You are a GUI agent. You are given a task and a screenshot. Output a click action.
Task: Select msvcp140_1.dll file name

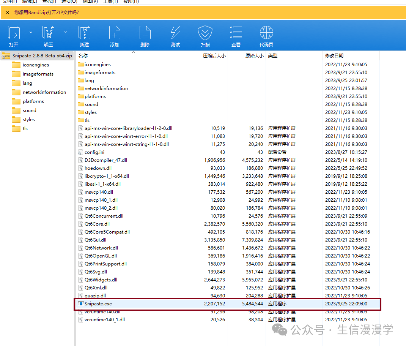point(101,200)
